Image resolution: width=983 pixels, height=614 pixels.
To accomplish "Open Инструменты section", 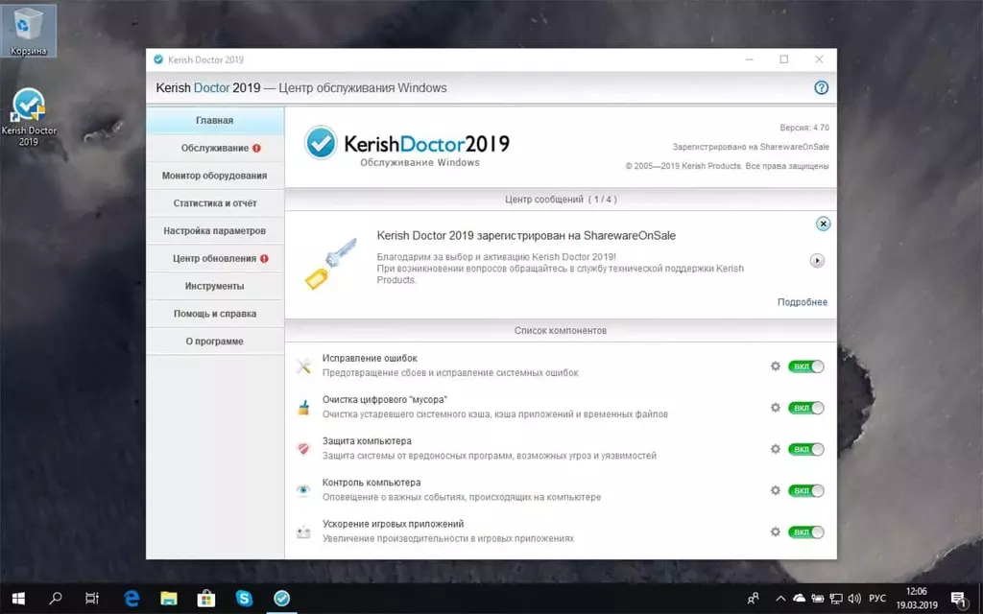I will tap(215, 286).
